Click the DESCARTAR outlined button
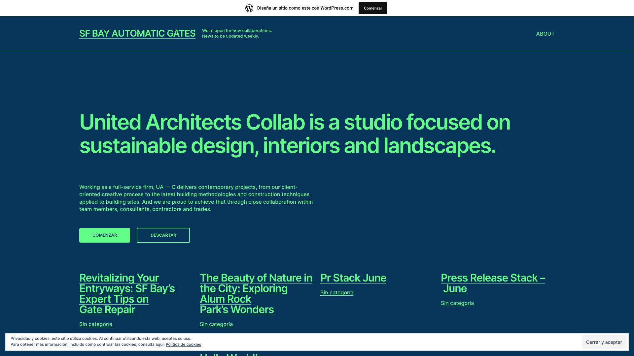 [x=163, y=235]
